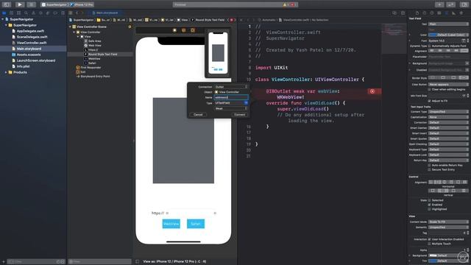The image size is (471, 265).
Task: Toggle the navigator sidebar button
Action: [7, 4]
